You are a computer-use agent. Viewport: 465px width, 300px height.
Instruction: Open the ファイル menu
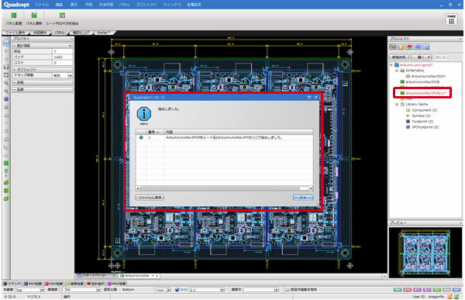[42, 5]
